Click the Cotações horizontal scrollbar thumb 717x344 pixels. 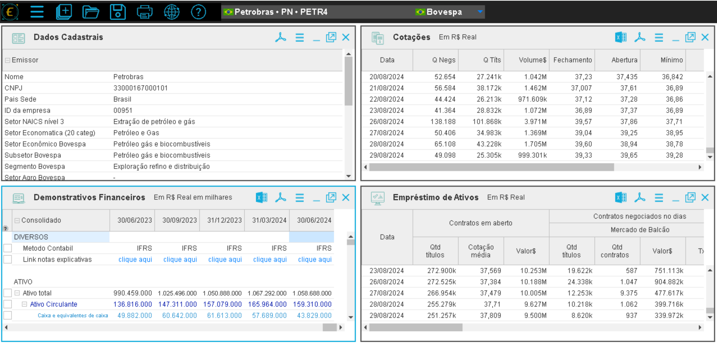pyautogui.click(x=491, y=167)
